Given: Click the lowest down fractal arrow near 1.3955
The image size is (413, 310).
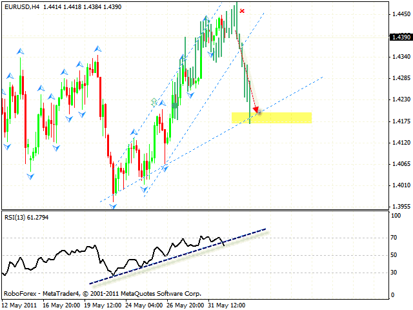Looking at the screenshot, I should (x=114, y=207).
